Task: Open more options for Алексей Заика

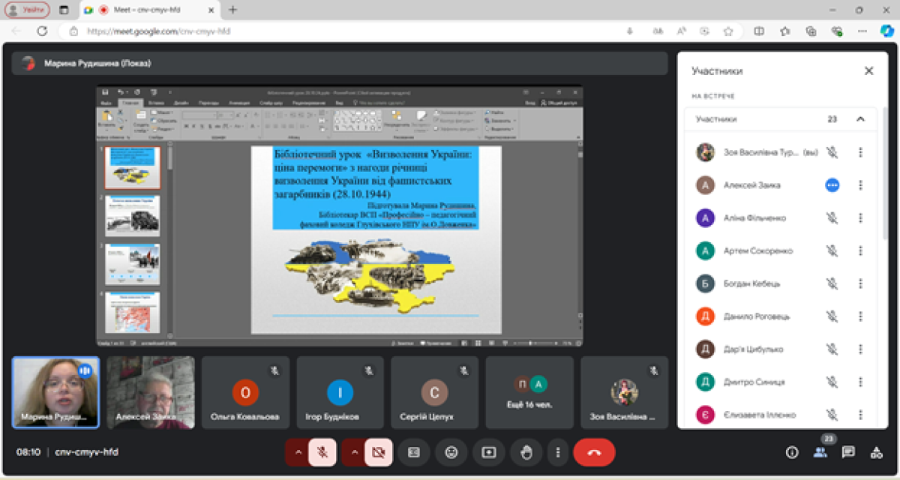Action: pos(860,185)
